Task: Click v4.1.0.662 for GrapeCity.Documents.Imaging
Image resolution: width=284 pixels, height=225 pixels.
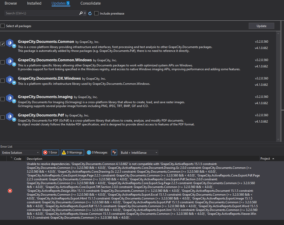Action: (261, 103)
